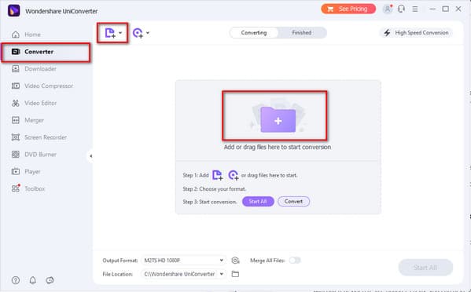Enable High Speed Conversion
This screenshot has width=471, height=292.
(417, 33)
